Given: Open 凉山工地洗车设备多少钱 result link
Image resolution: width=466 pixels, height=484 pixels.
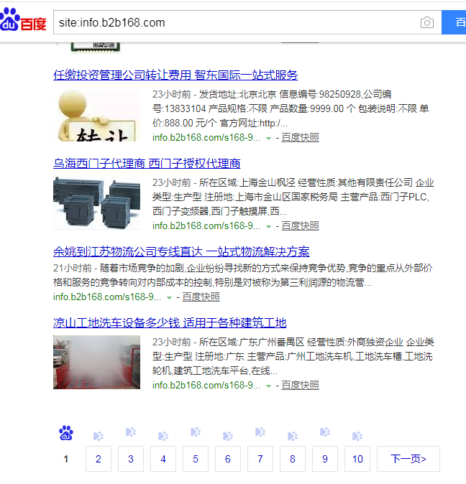Looking at the screenshot, I should tap(170, 322).
